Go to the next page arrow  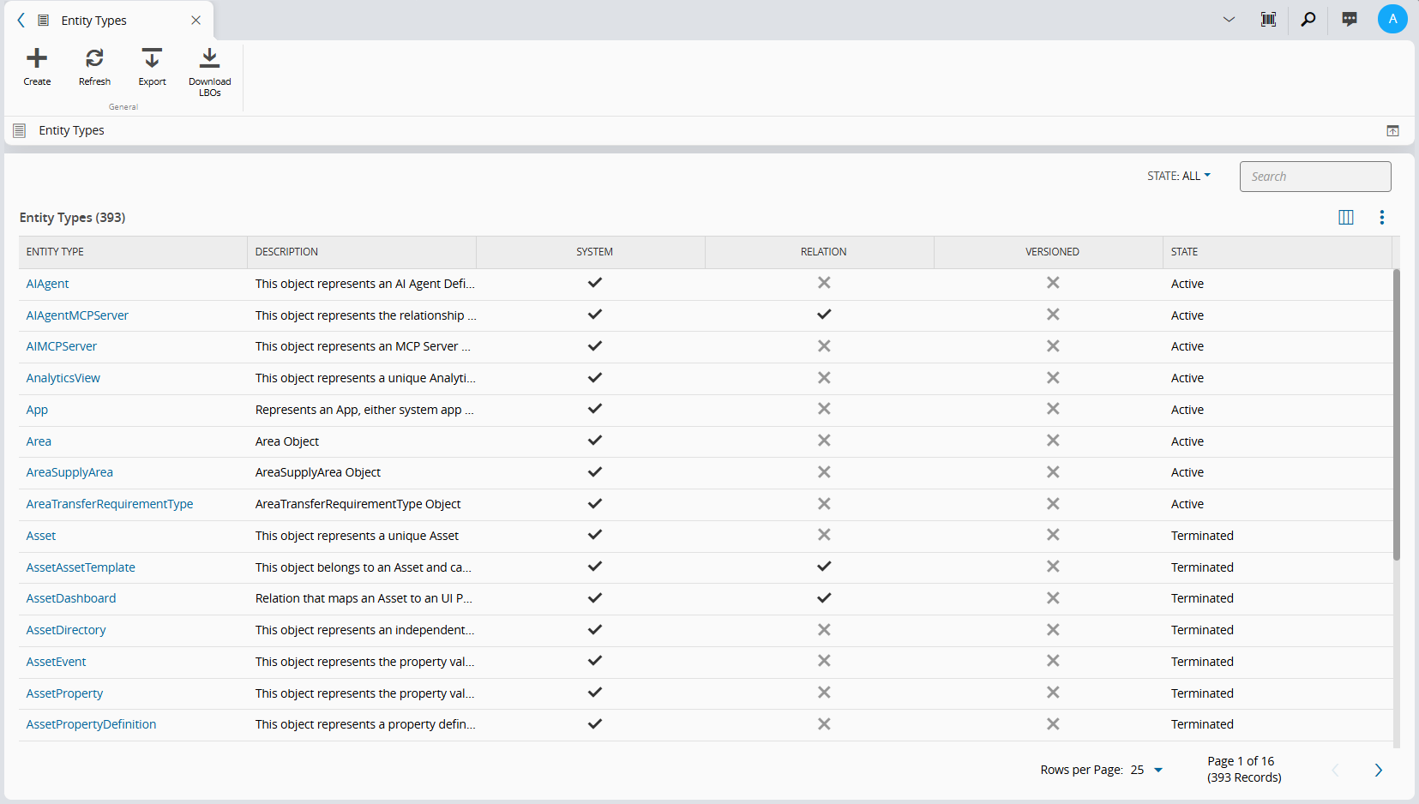point(1378,770)
